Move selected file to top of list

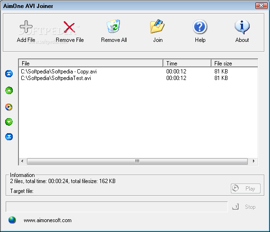point(9,74)
